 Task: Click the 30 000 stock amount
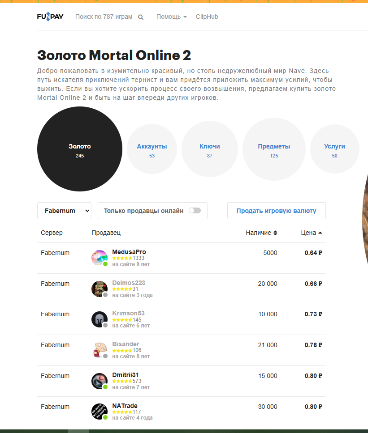[x=268, y=407]
